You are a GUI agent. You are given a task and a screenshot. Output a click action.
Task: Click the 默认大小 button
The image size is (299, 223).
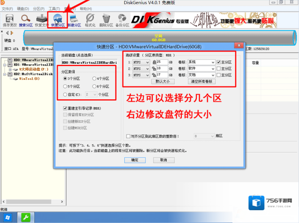[x=163, y=81]
